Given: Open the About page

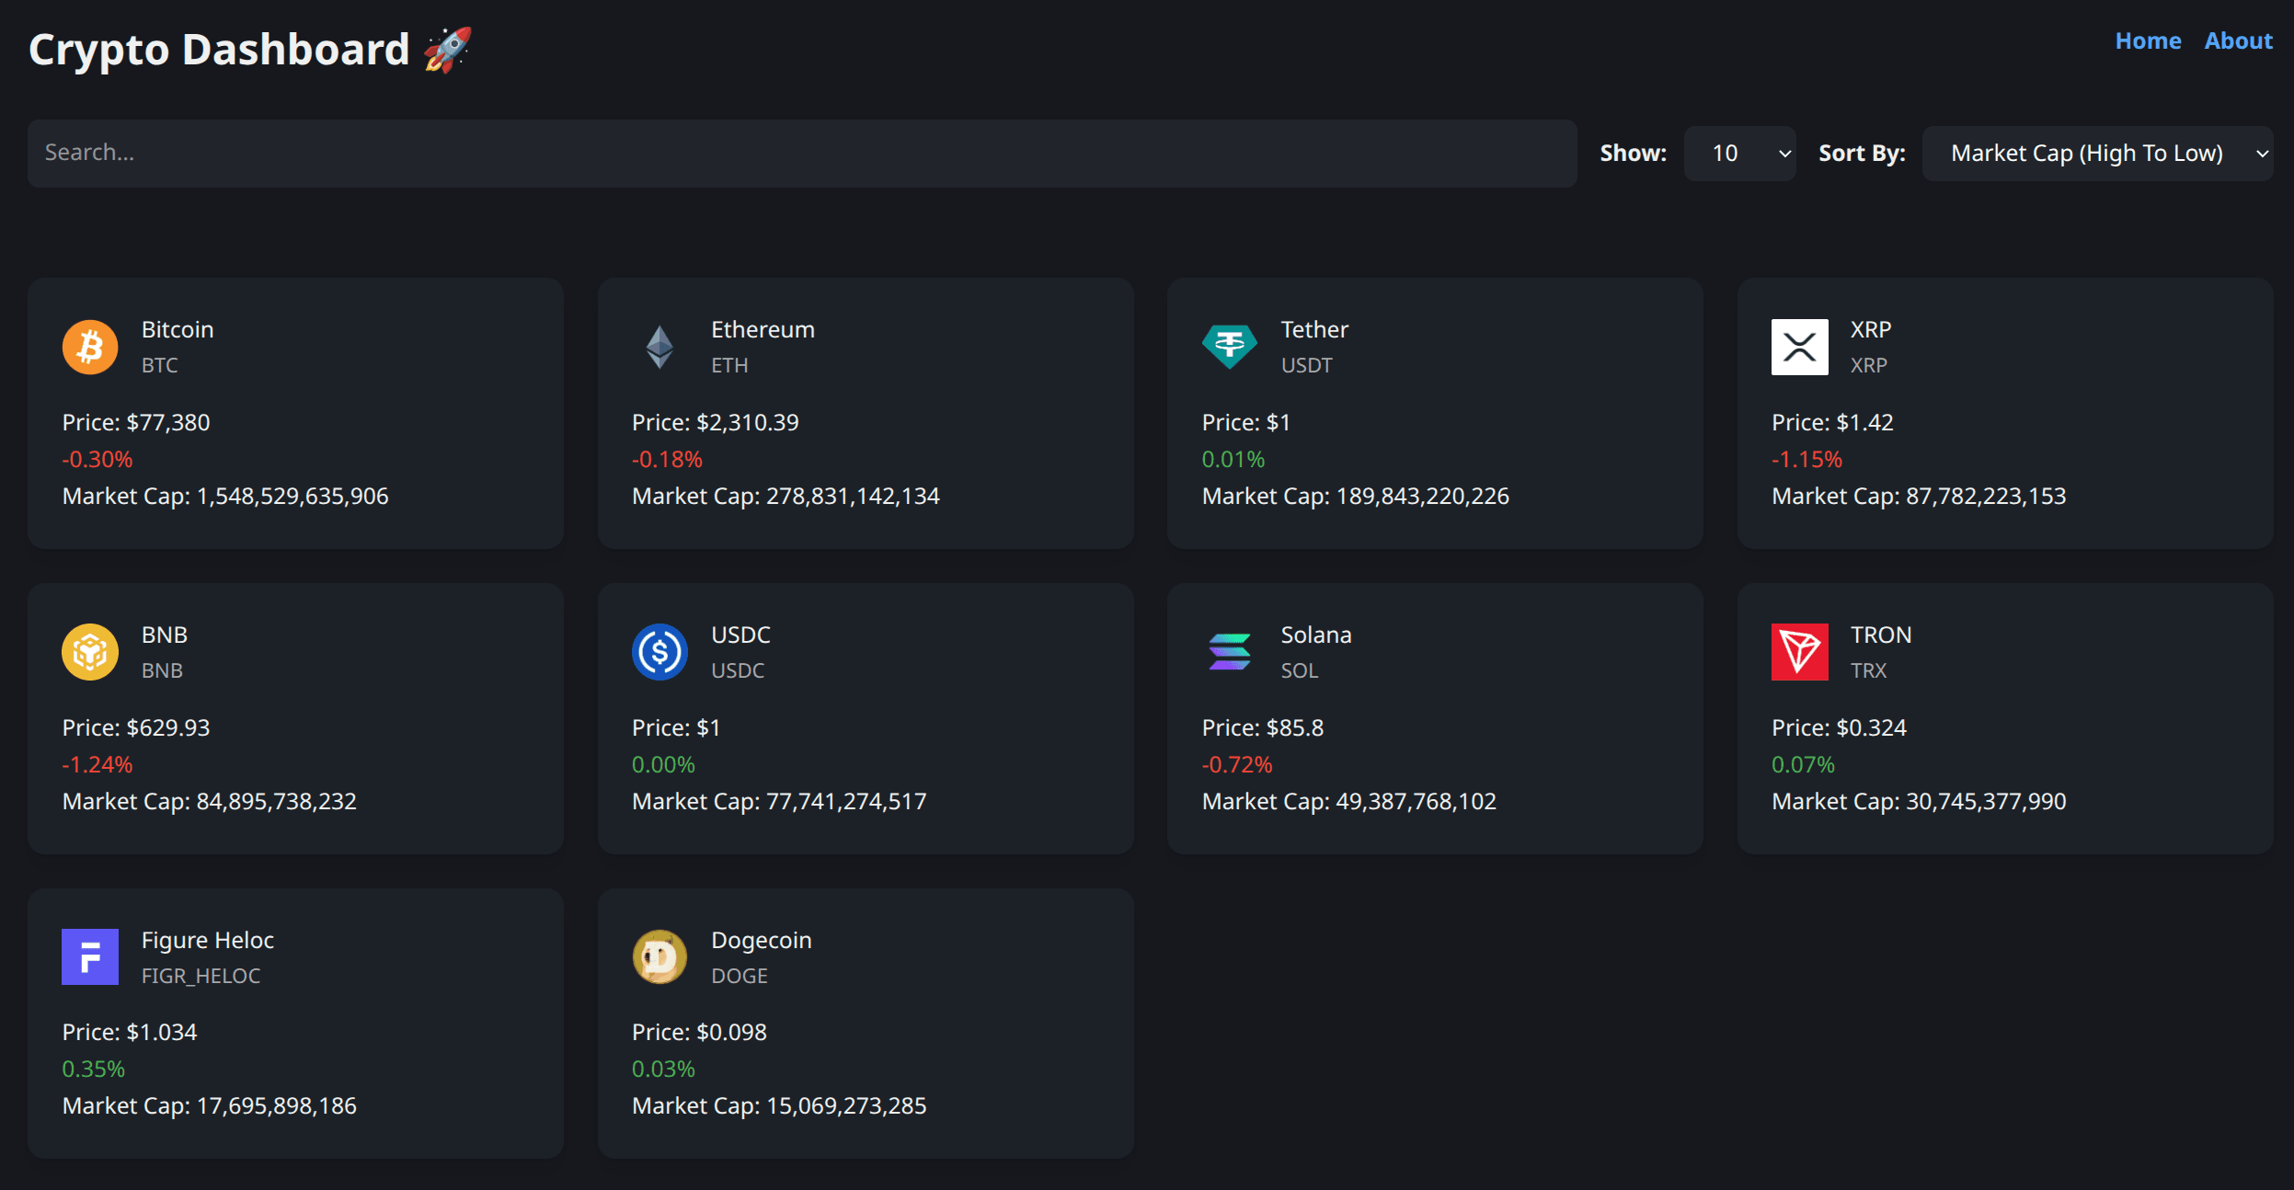Looking at the screenshot, I should tap(2238, 40).
